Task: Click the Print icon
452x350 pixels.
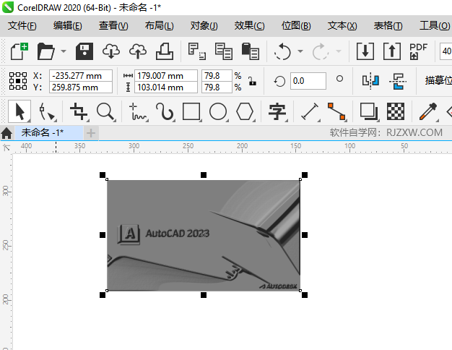Action: point(165,51)
